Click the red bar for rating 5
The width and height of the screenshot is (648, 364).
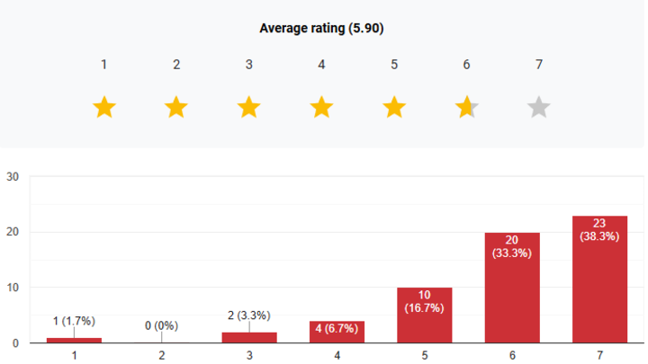click(x=425, y=319)
